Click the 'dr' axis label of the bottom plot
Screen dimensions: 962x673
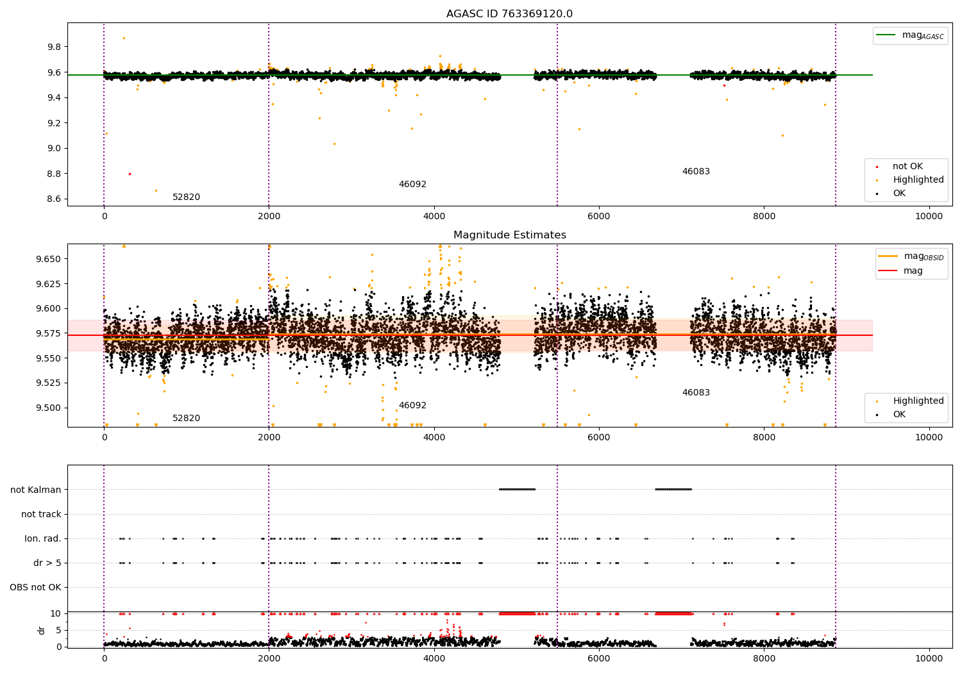(42, 631)
